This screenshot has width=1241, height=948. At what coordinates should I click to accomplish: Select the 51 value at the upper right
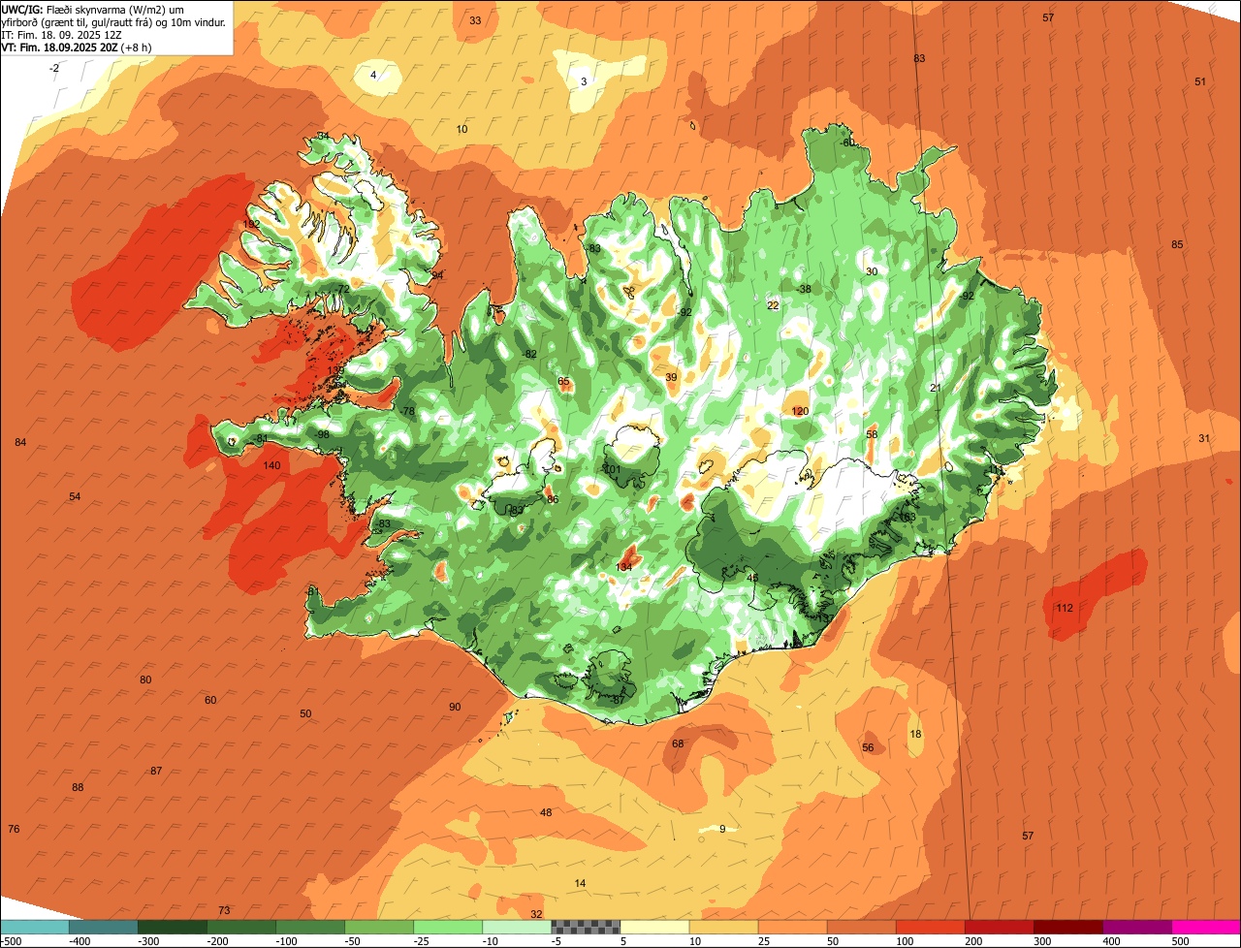tap(1200, 81)
